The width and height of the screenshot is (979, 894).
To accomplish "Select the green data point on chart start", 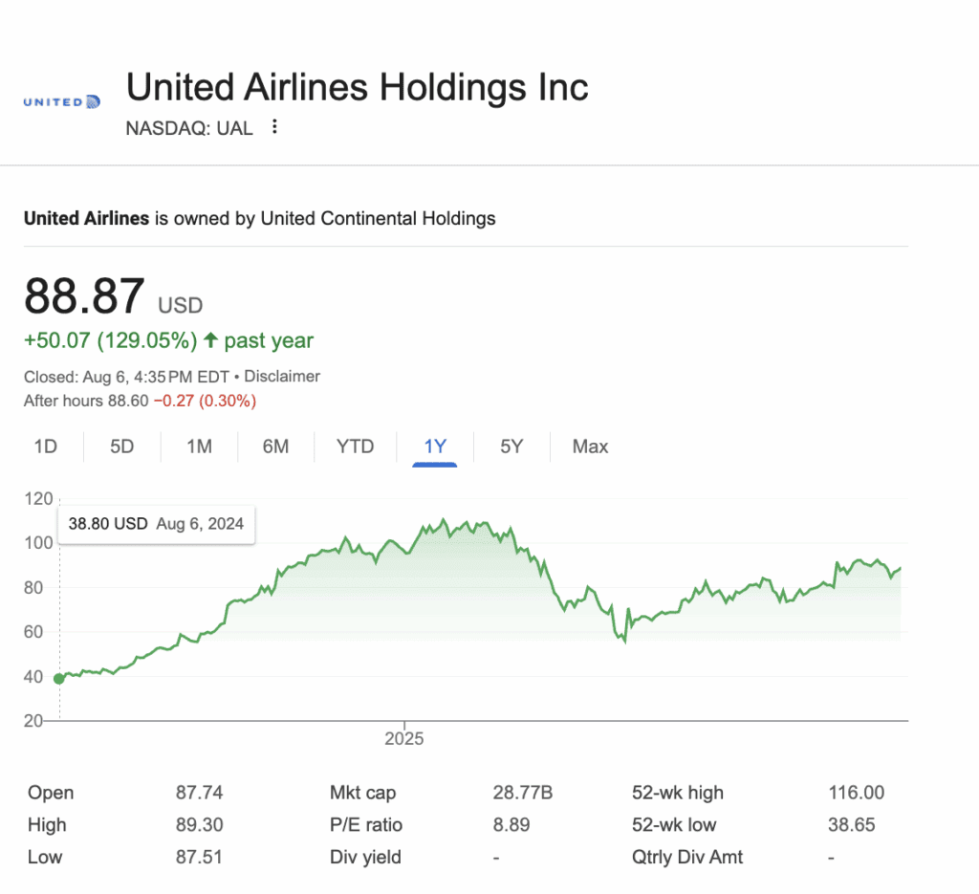I will pos(58,679).
